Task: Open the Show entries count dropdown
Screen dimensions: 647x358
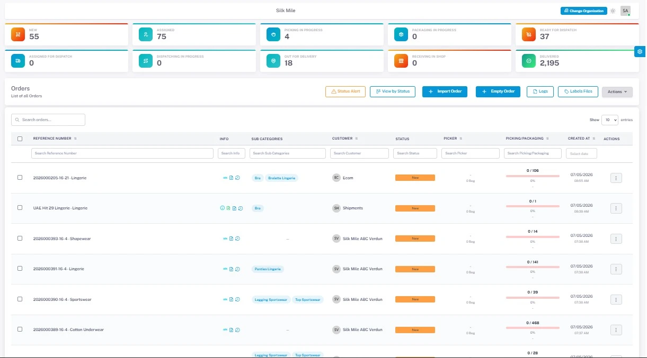Action: (x=610, y=120)
